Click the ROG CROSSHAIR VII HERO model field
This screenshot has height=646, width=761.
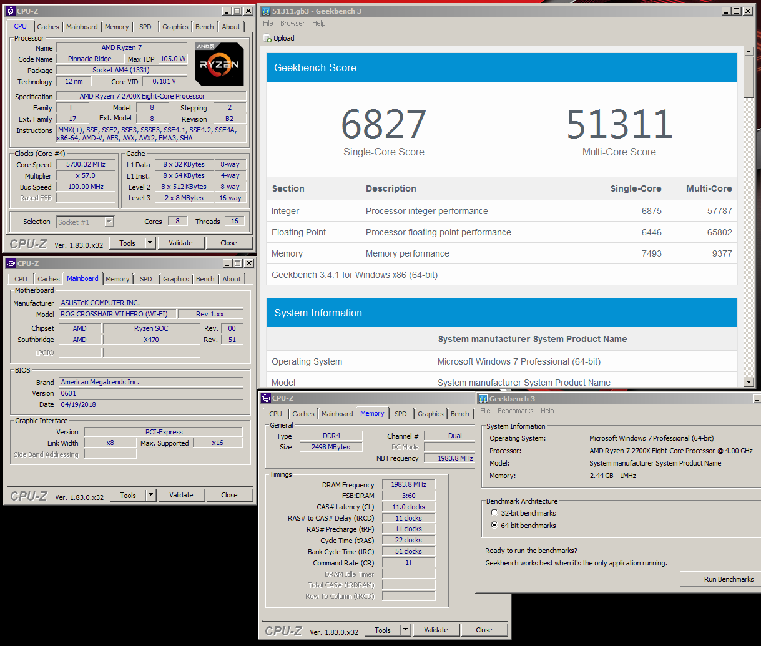click(117, 314)
